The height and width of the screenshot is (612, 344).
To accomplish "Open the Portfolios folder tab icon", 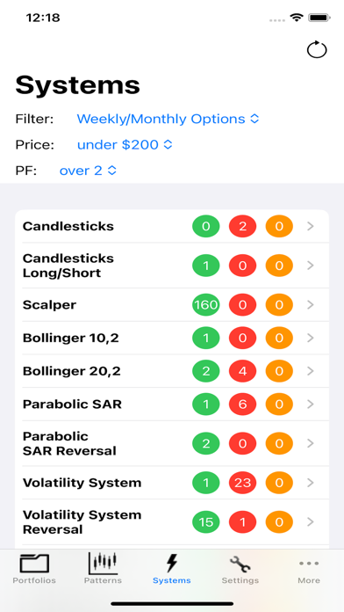I will coord(34,564).
